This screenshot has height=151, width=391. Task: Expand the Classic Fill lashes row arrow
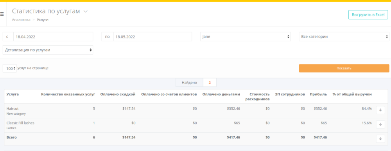(x=380, y=124)
